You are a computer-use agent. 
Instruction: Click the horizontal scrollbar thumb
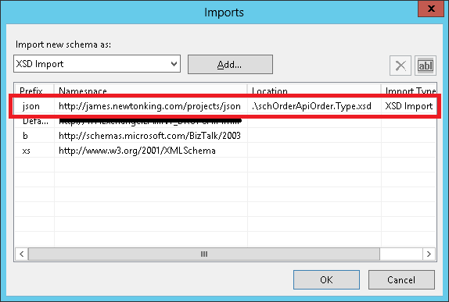204,254
